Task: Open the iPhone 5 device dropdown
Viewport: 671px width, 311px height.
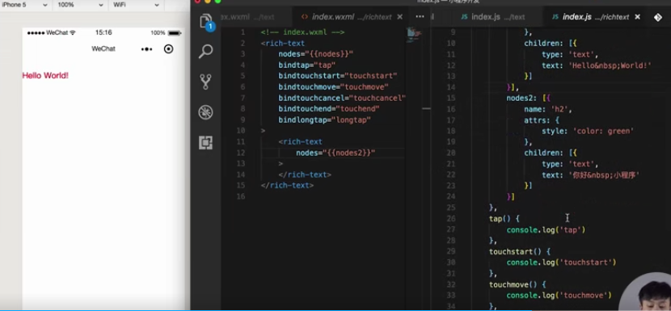Action: point(25,5)
